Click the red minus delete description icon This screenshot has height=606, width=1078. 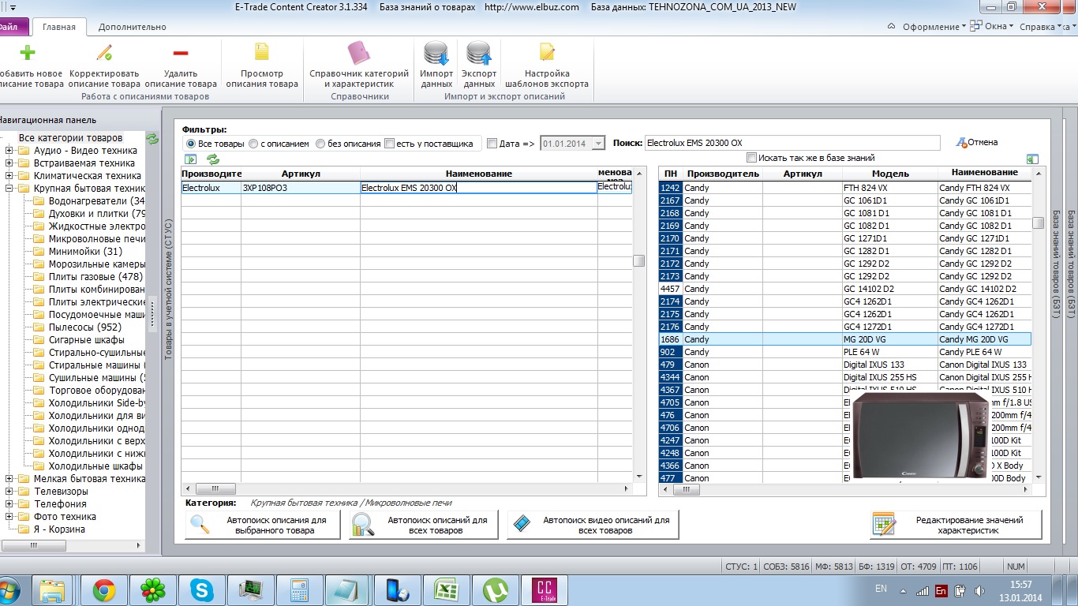(x=181, y=53)
